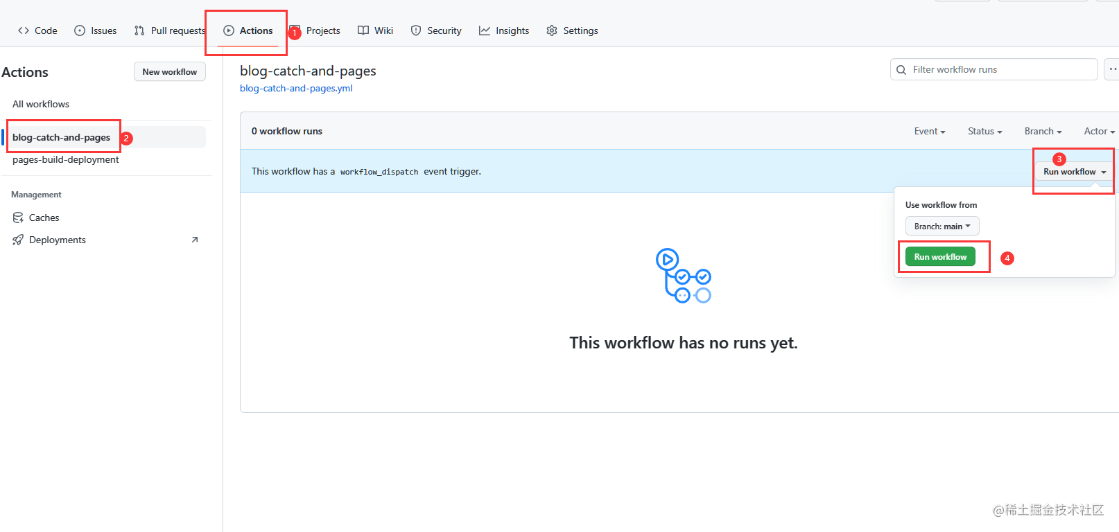View the Insights tab
This screenshot has height=532, width=1119.
pos(504,30)
